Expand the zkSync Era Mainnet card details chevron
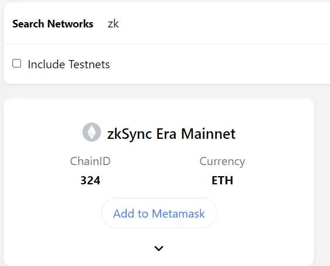Image resolution: width=330 pixels, height=266 pixels. (x=159, y=249)
